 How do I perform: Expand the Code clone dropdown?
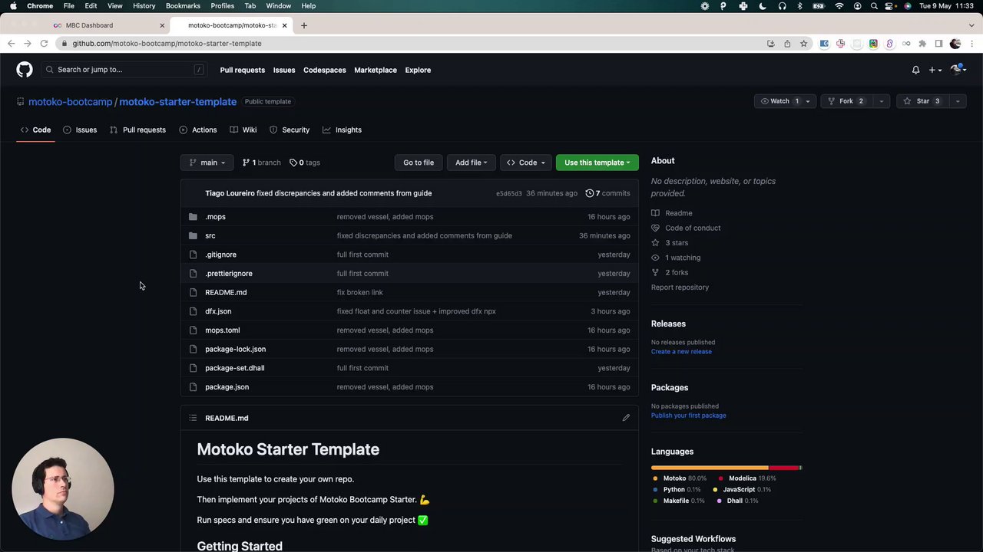pos(525,163)
